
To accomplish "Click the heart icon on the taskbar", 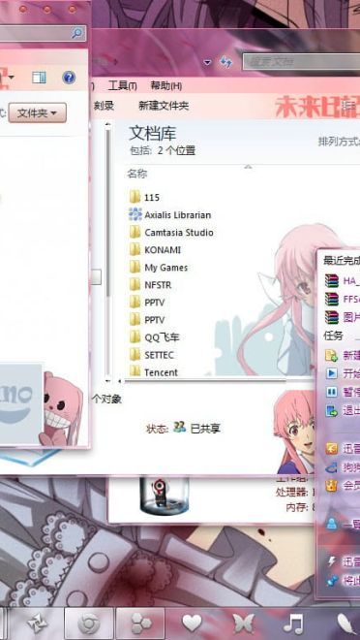I will tap(192, 624).
